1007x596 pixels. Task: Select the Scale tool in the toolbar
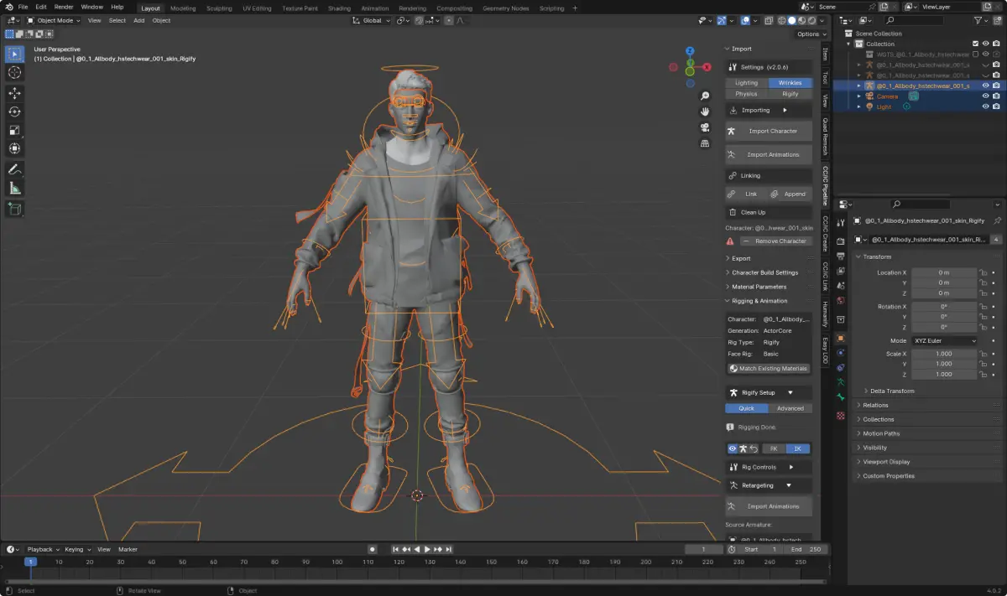(x=14, y=130)
